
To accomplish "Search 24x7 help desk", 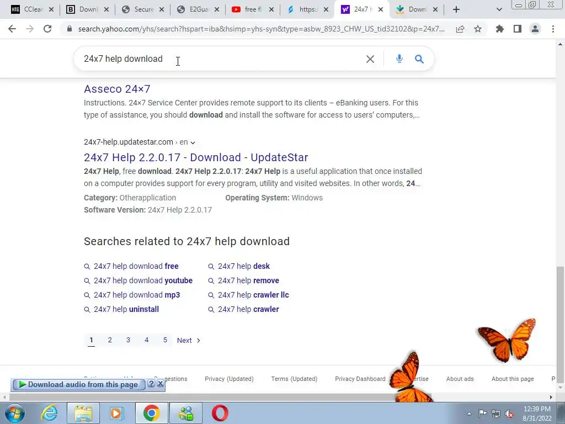I will pos(243,266).
